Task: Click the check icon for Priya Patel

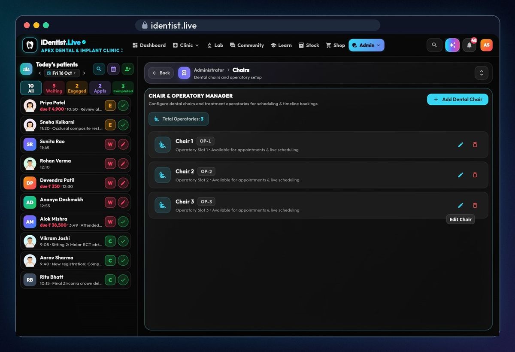Action: (x=123, y=106)
